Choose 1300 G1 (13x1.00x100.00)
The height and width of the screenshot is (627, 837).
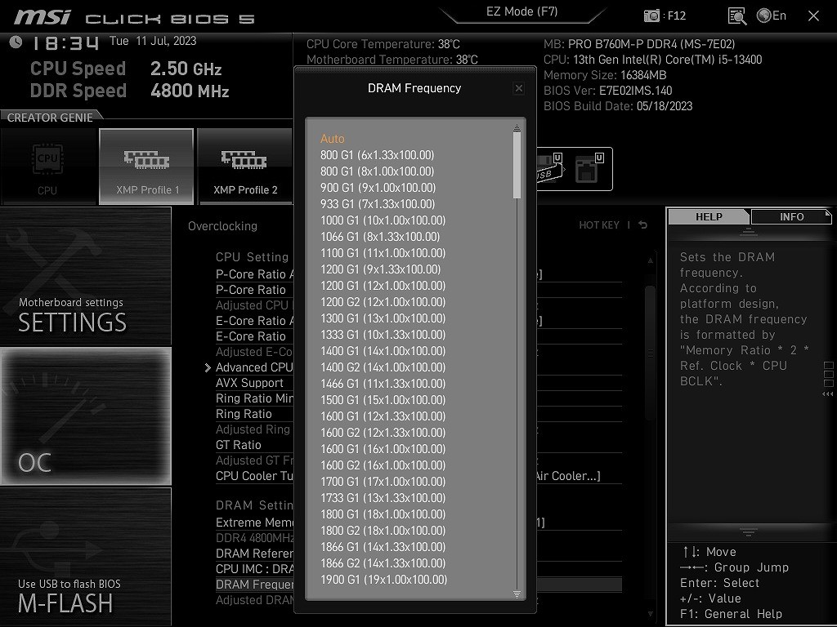pos(383,318)
